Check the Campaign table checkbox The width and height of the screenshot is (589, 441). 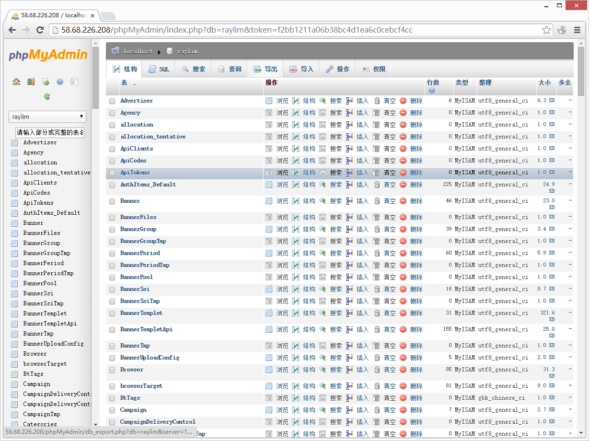(112, 410)
